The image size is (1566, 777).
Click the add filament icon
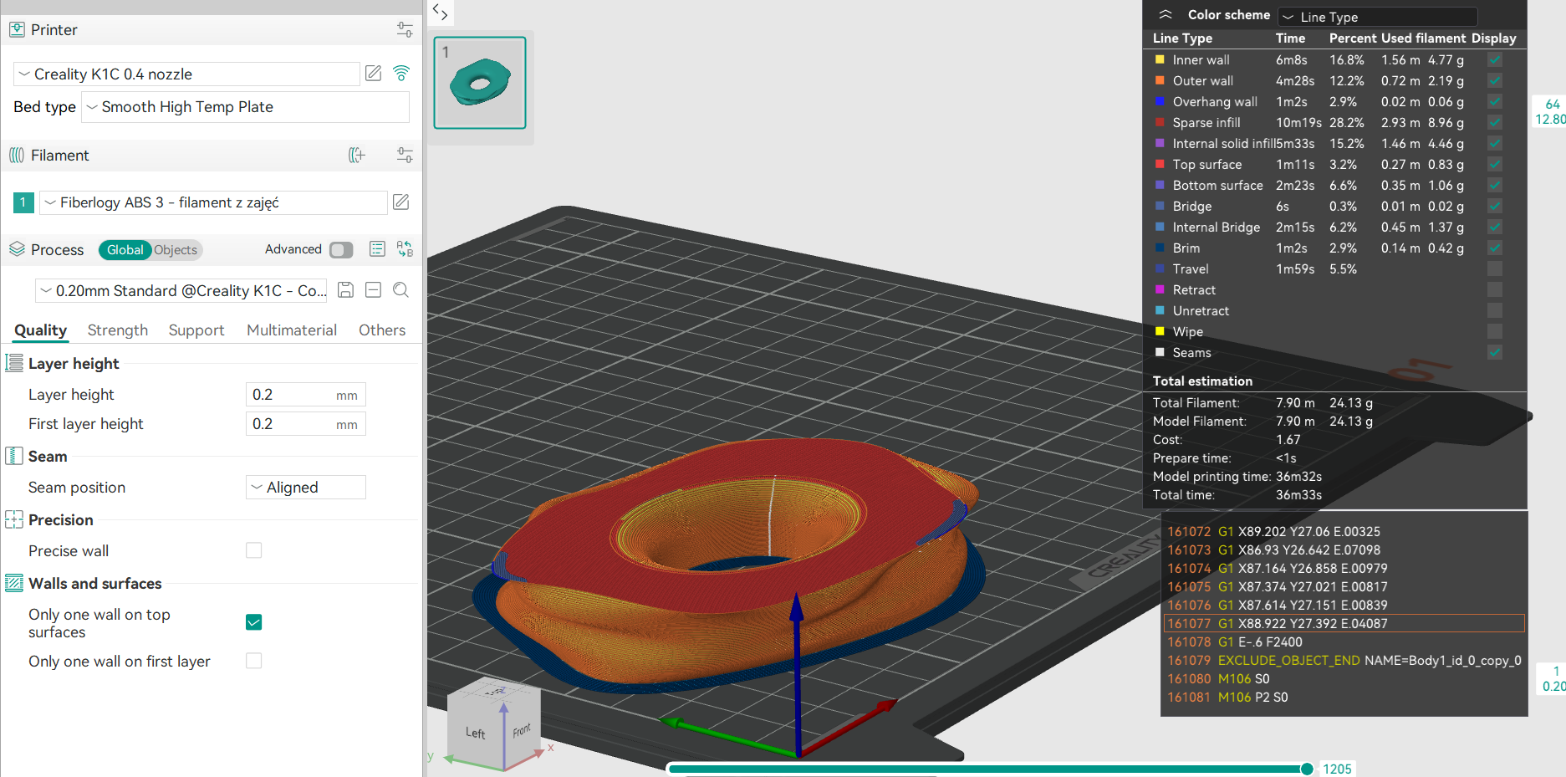[x=357, y=156]
